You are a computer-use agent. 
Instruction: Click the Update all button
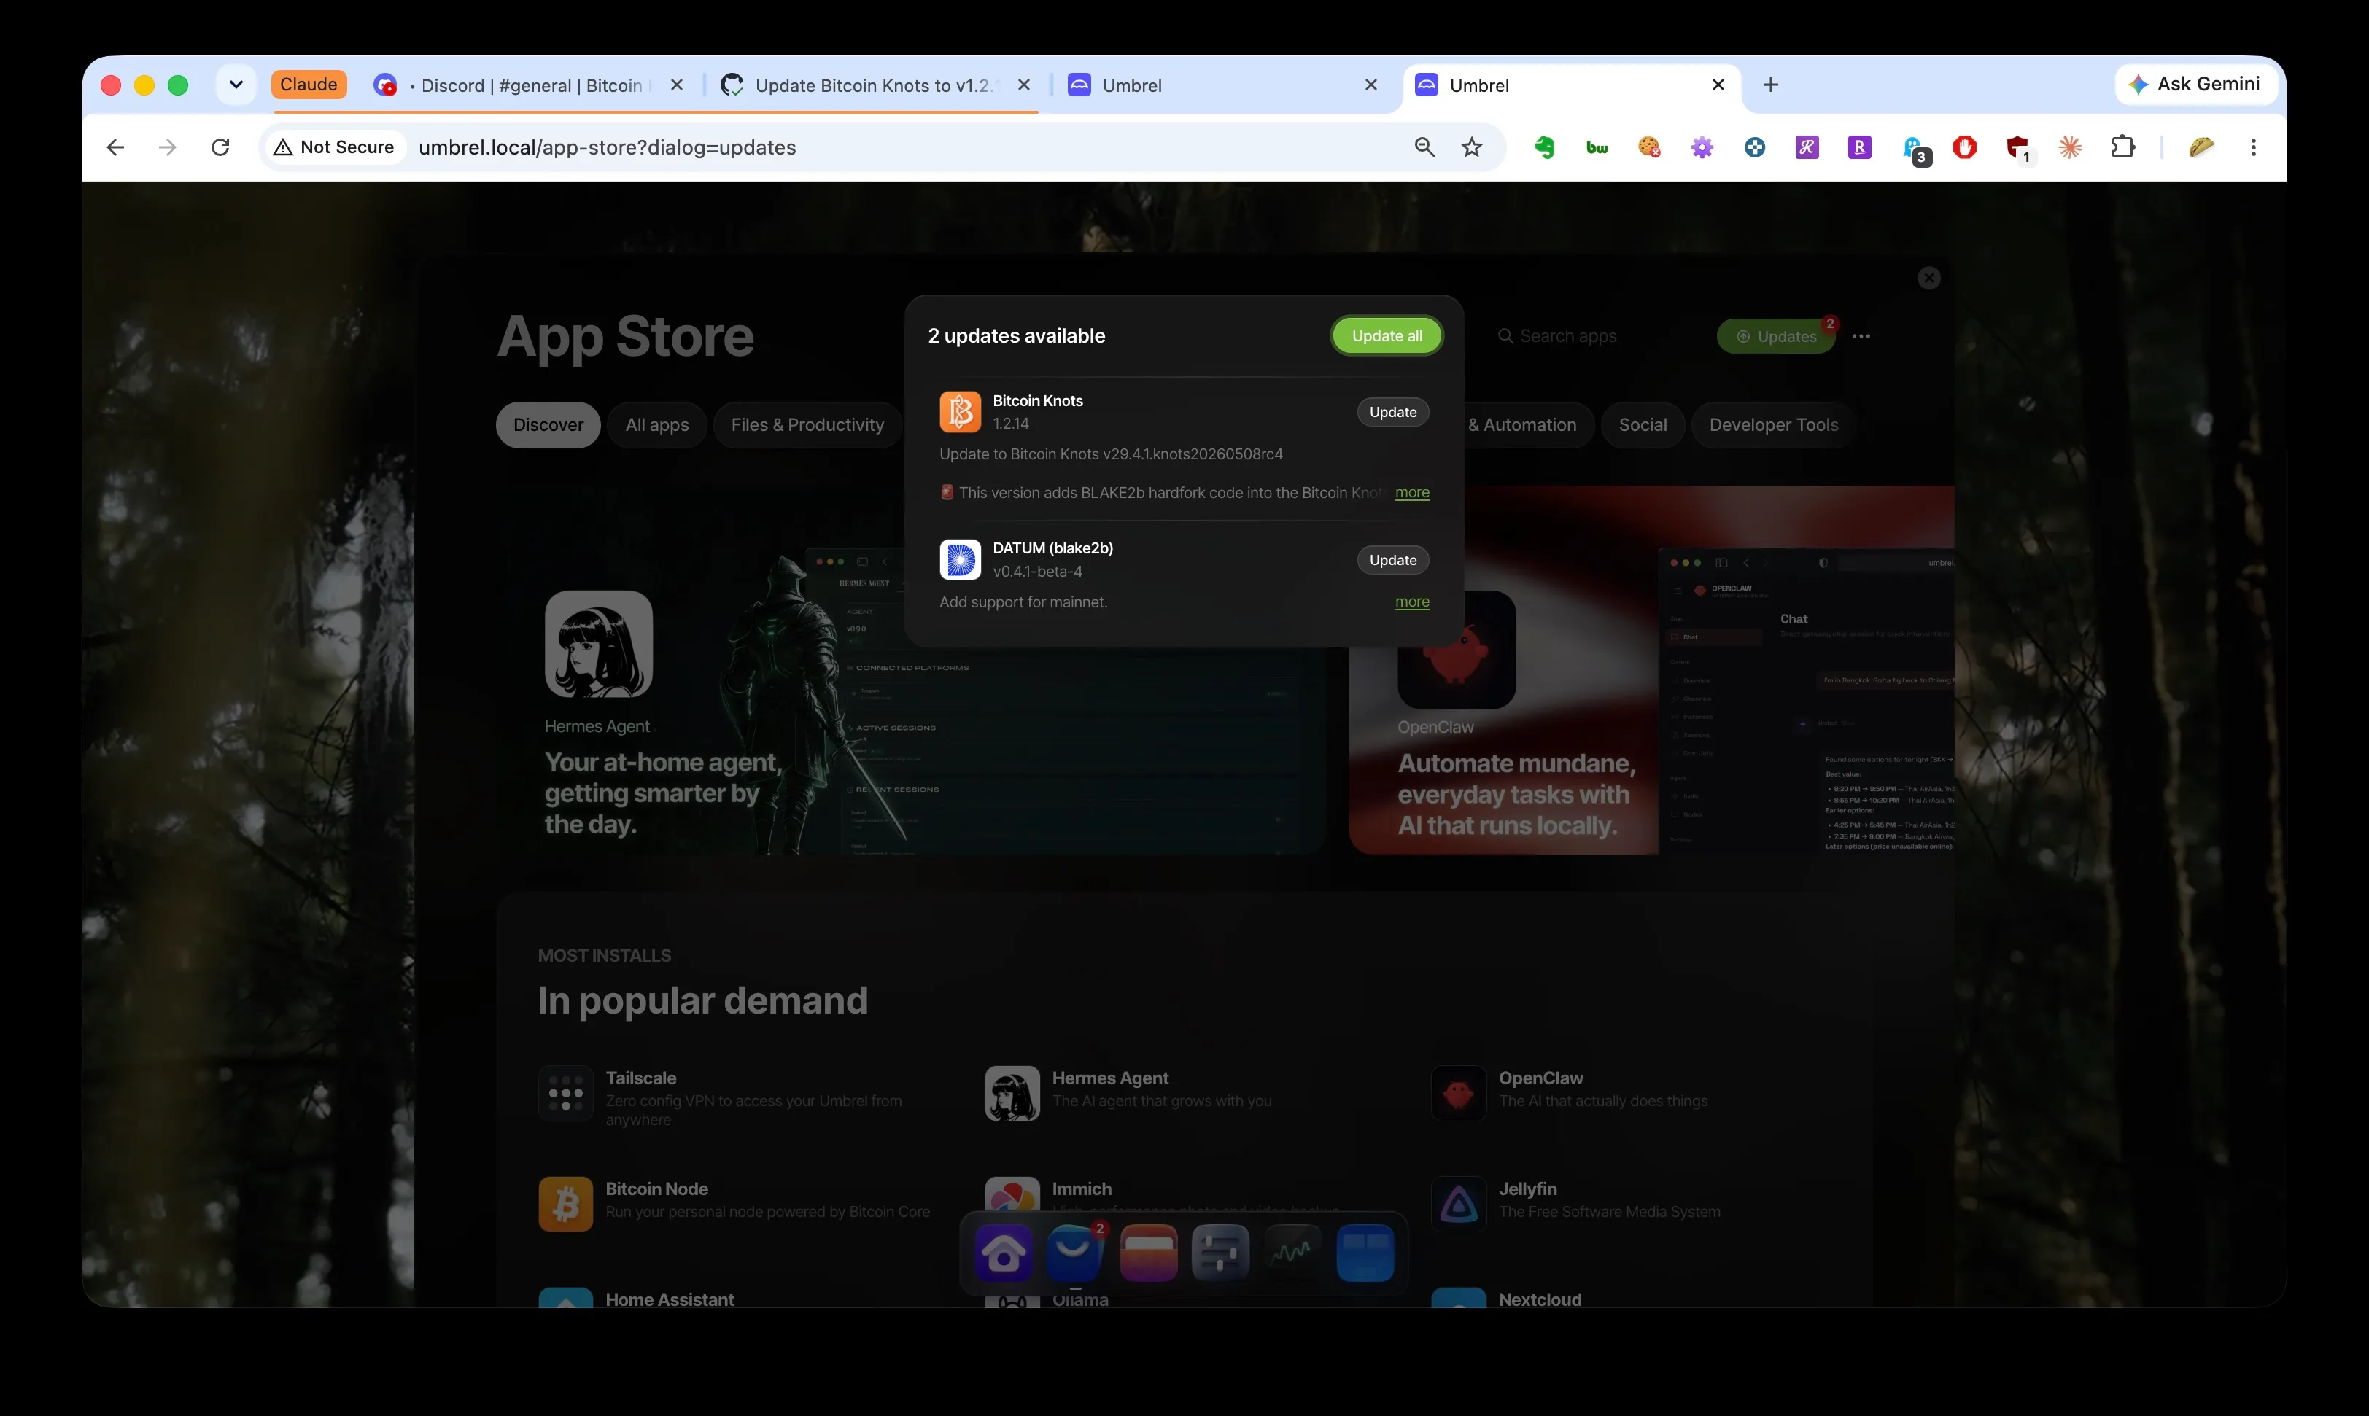click(1387, 336)
